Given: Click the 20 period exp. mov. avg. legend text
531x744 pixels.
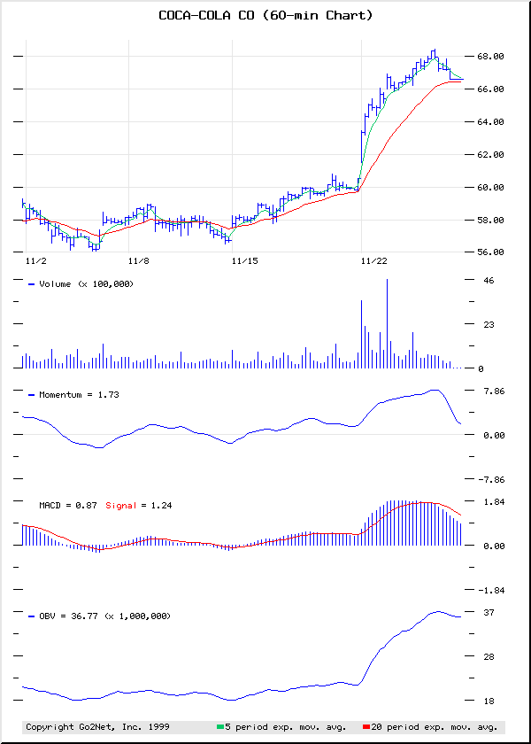Looking at the screenshot, I should (435, 727).
